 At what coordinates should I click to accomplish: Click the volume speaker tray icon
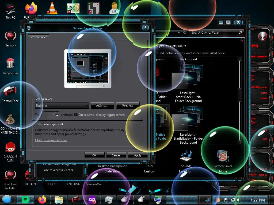click(239, 200)
